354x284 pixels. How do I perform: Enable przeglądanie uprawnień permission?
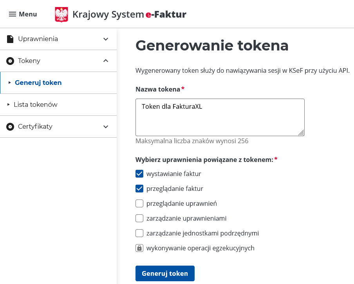[x=139, y=203]
